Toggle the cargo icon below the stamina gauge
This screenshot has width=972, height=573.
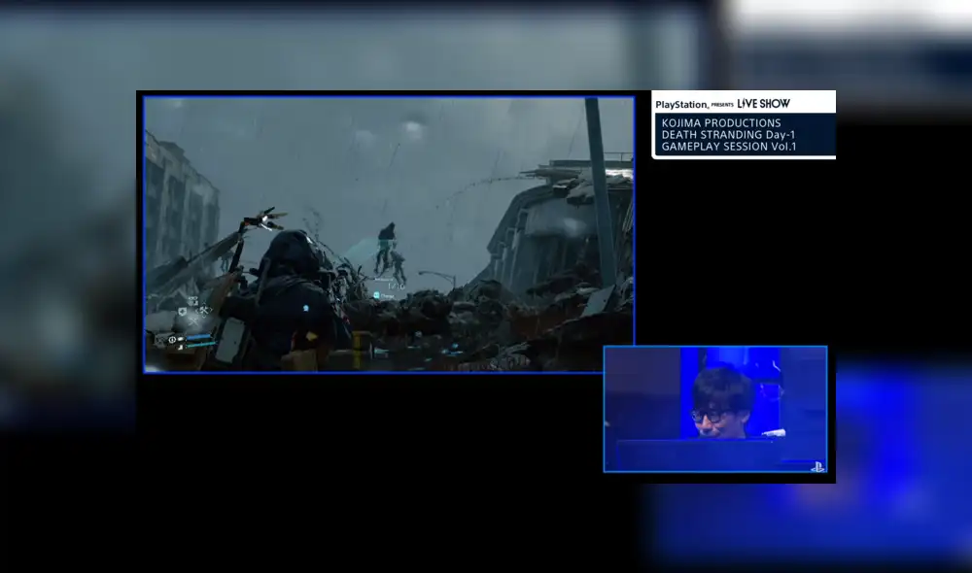point(181,348)
